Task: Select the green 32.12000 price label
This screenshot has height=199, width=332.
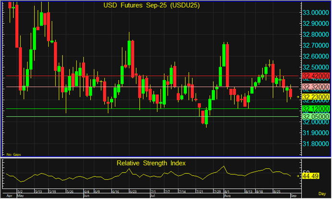Action: point(315,109)
